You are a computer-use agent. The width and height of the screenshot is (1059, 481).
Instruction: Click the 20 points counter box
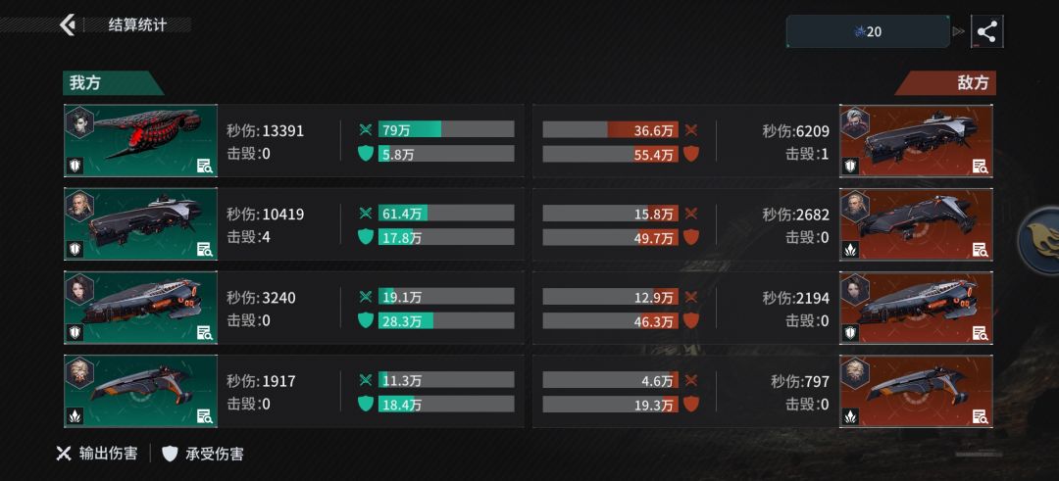tap(868, 31)
